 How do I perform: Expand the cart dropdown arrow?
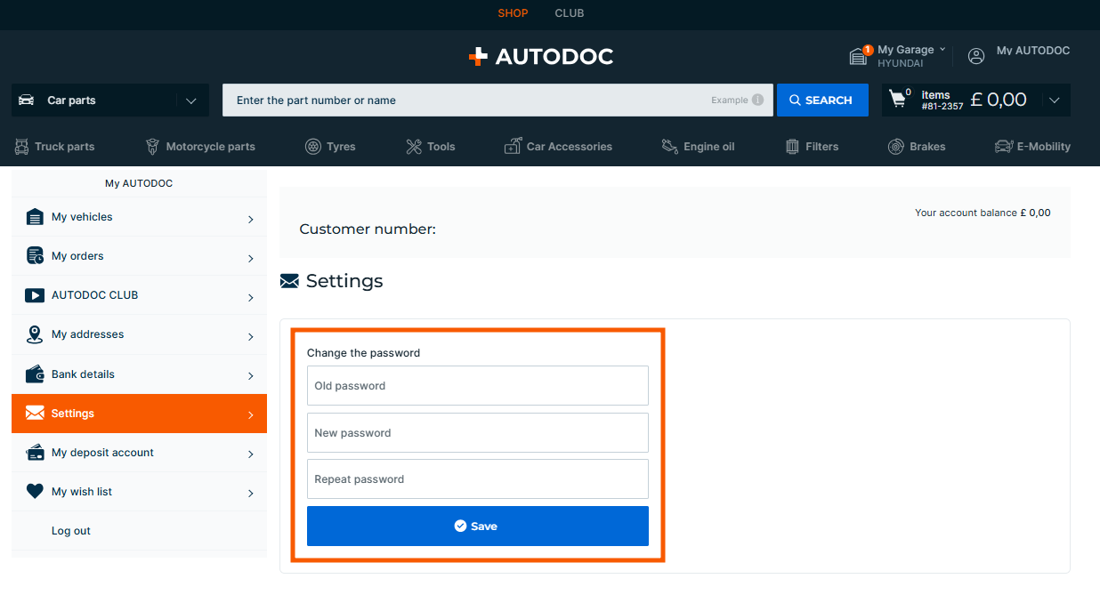click(x=1055, y=100)
